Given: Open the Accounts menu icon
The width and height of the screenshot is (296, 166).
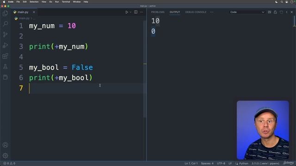Looking at the screenshot, I should coord(5,145).
